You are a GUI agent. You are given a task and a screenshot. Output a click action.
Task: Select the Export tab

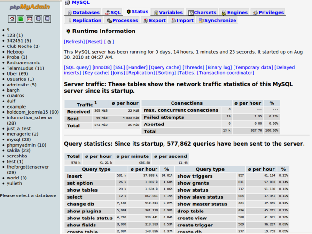pyautogui.click(x=154, y=21)
